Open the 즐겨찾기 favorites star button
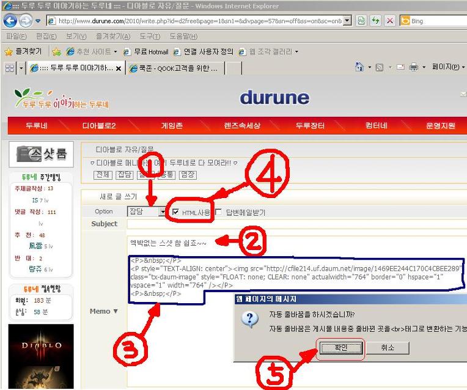467x390 pixels. (23, 51)
